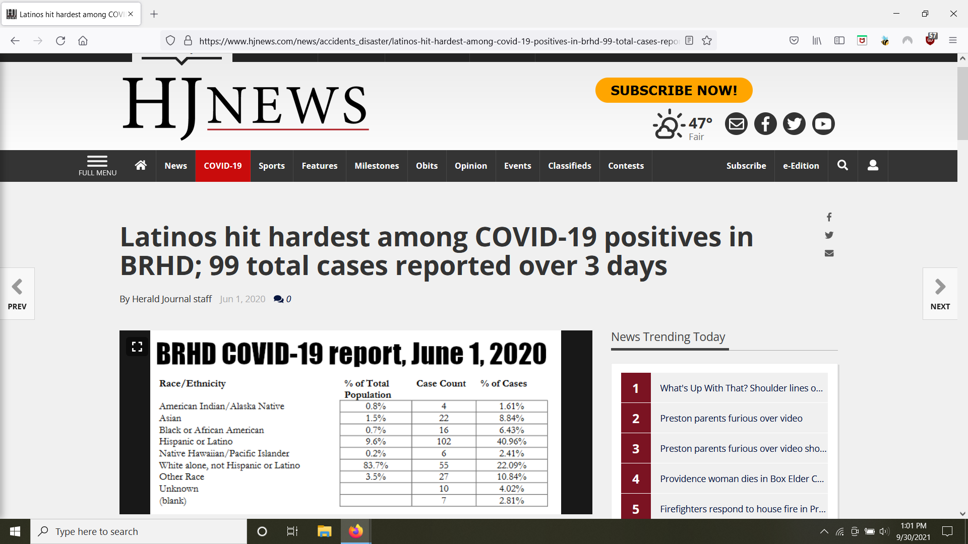Go to home via house icon

pos(141,165)
